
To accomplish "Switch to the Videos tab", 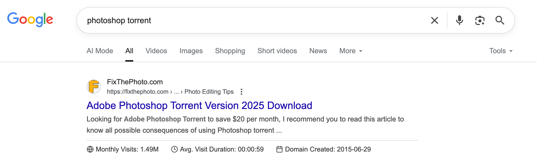I will (x=156, y=51).
